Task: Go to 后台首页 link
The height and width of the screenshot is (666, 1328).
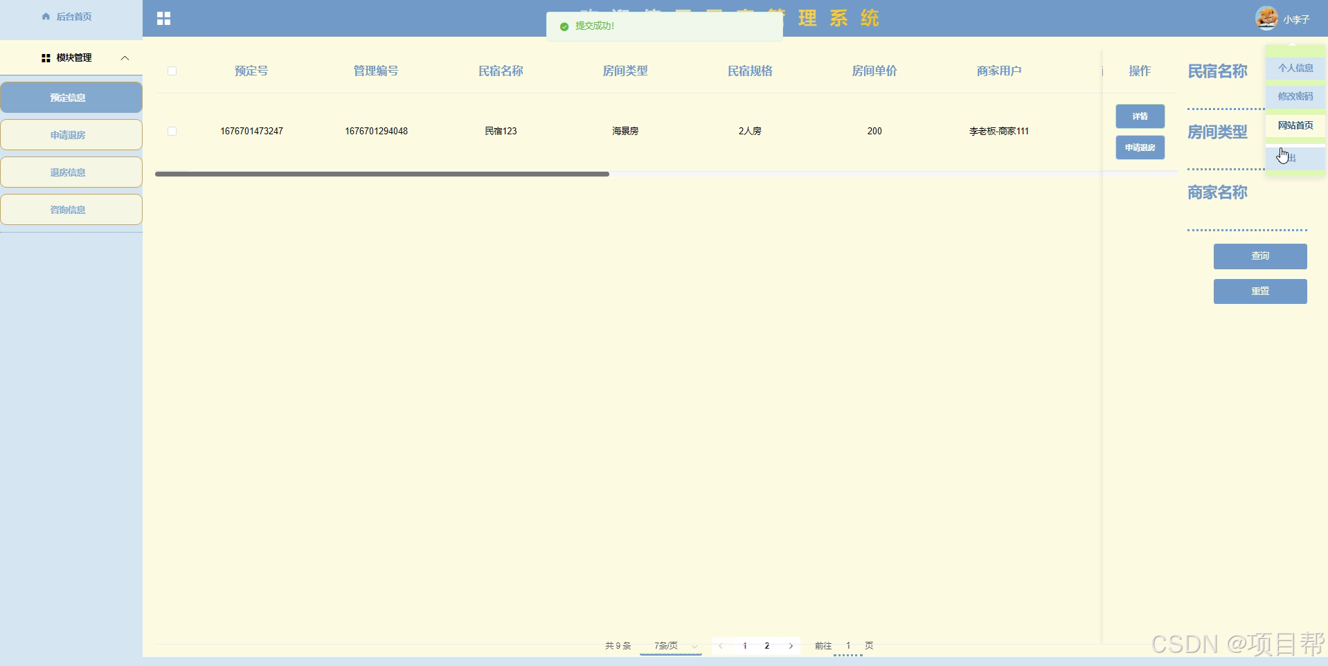Action: [x=74, y=16]
